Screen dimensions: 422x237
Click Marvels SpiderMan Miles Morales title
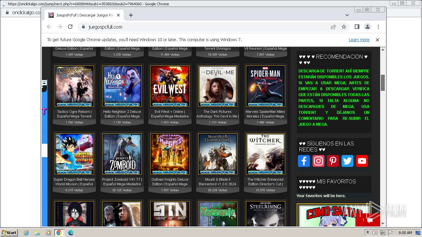[265, 114]
